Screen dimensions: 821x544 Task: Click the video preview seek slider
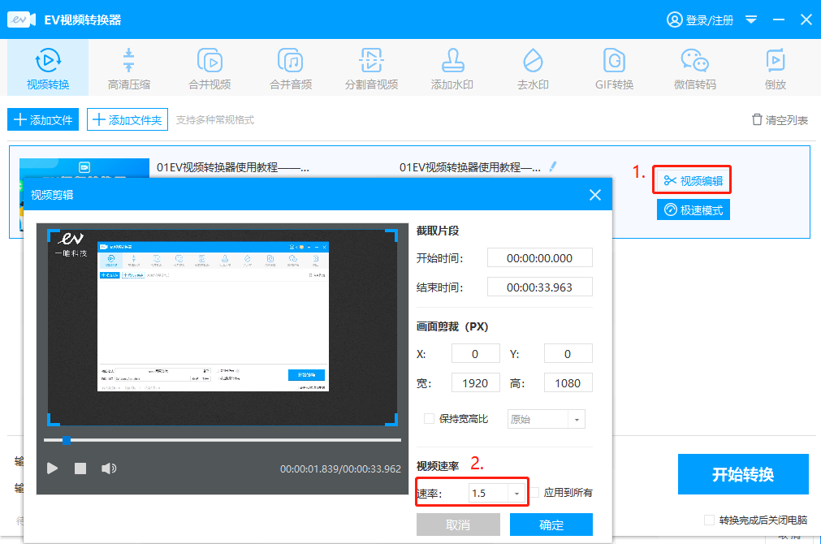pos(223,440)
